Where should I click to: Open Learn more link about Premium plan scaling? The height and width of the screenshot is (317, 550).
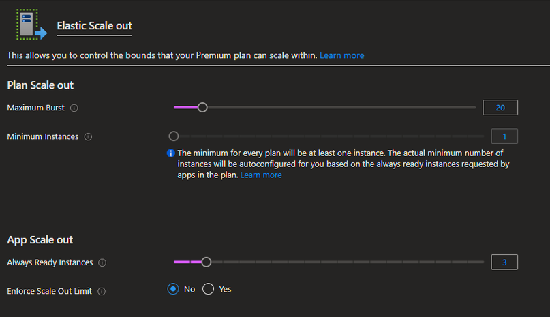(341, 55)
